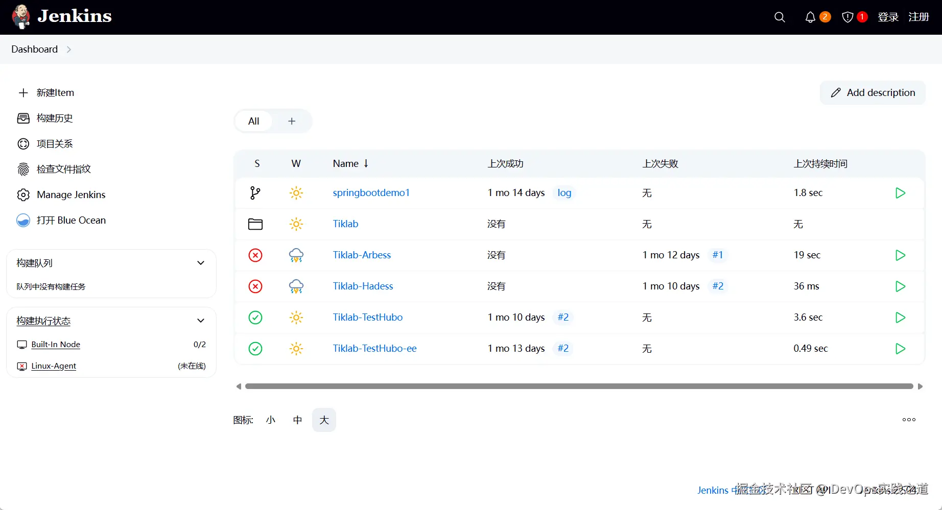Expand the Dashboard breadcrumb chevron
The width and height of the screenshot is (942, 510).
pos(69,50)
